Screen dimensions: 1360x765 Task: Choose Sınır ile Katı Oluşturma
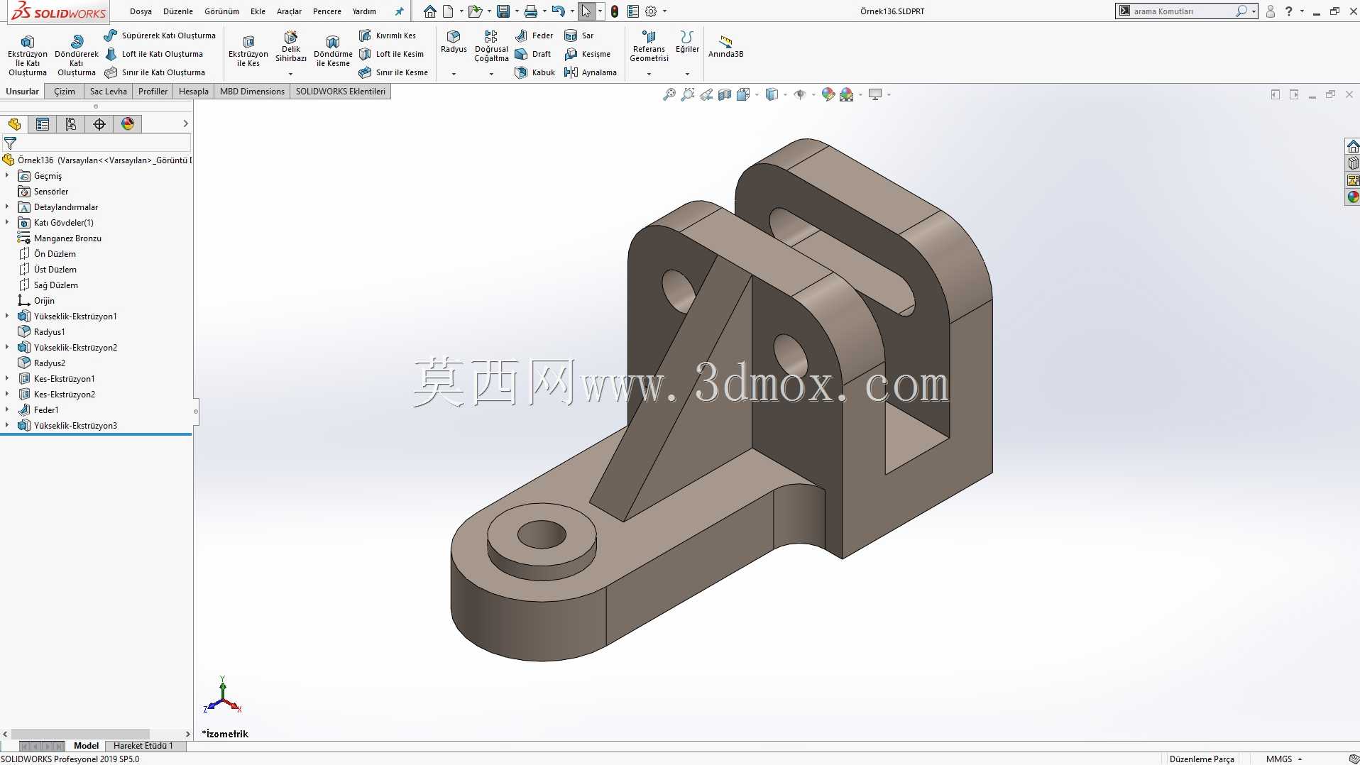155,72
